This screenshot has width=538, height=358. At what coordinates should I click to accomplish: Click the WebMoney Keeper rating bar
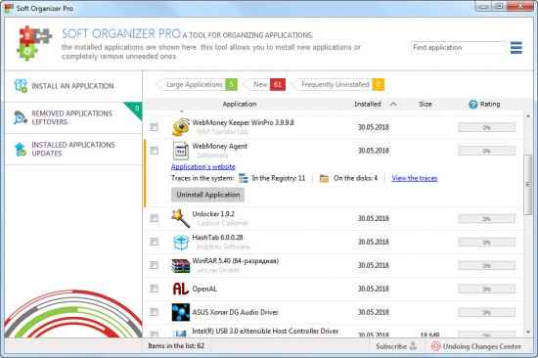[x=486, y=127]
